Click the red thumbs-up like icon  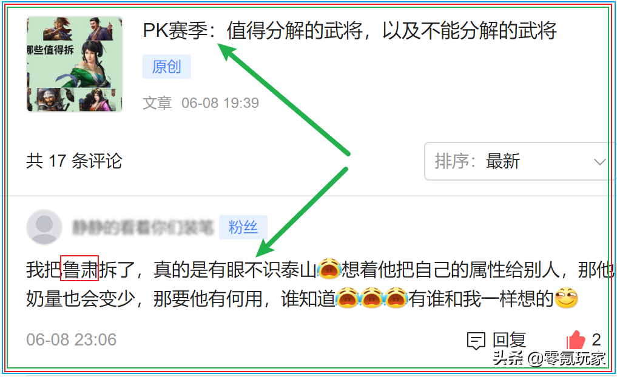click(576, 339)
